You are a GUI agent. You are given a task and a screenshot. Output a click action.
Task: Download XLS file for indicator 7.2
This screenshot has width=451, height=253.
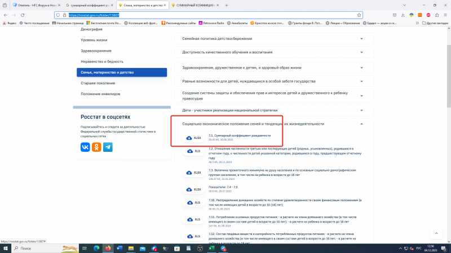pyautogui.click(x=193, y=151)
